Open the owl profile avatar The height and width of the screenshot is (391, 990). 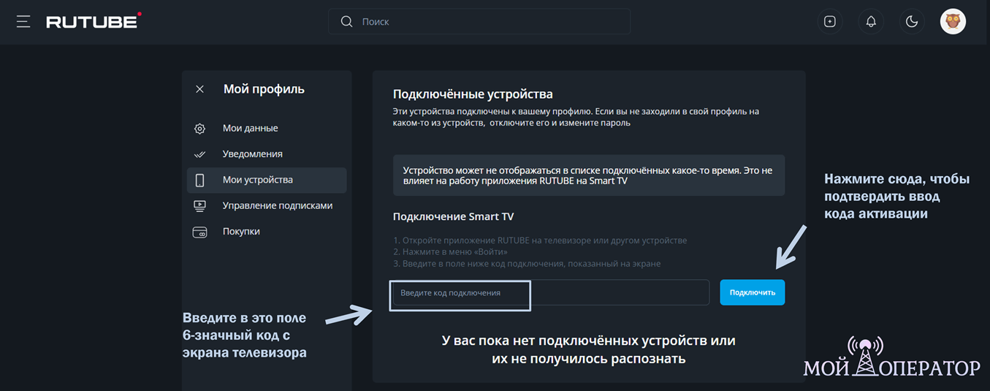(953, 21)
